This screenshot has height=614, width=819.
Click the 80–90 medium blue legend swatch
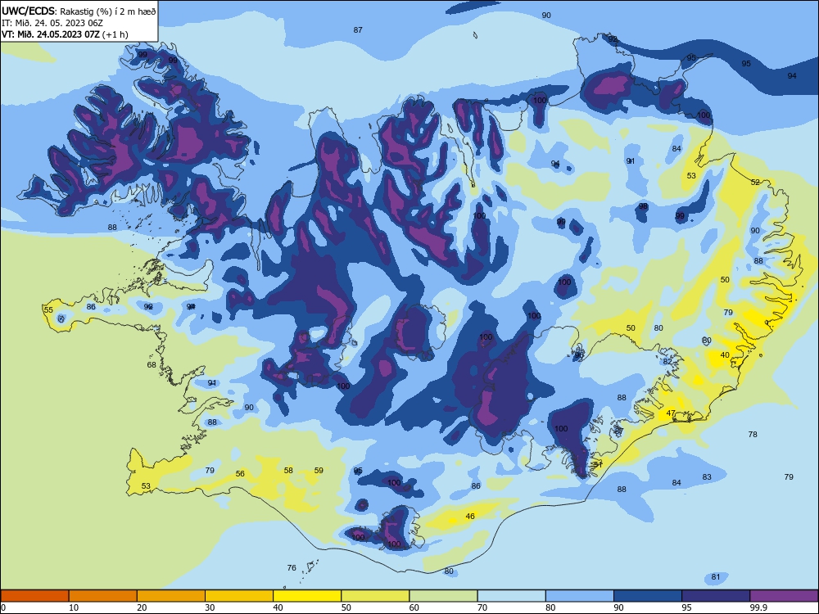pos(580,596)
